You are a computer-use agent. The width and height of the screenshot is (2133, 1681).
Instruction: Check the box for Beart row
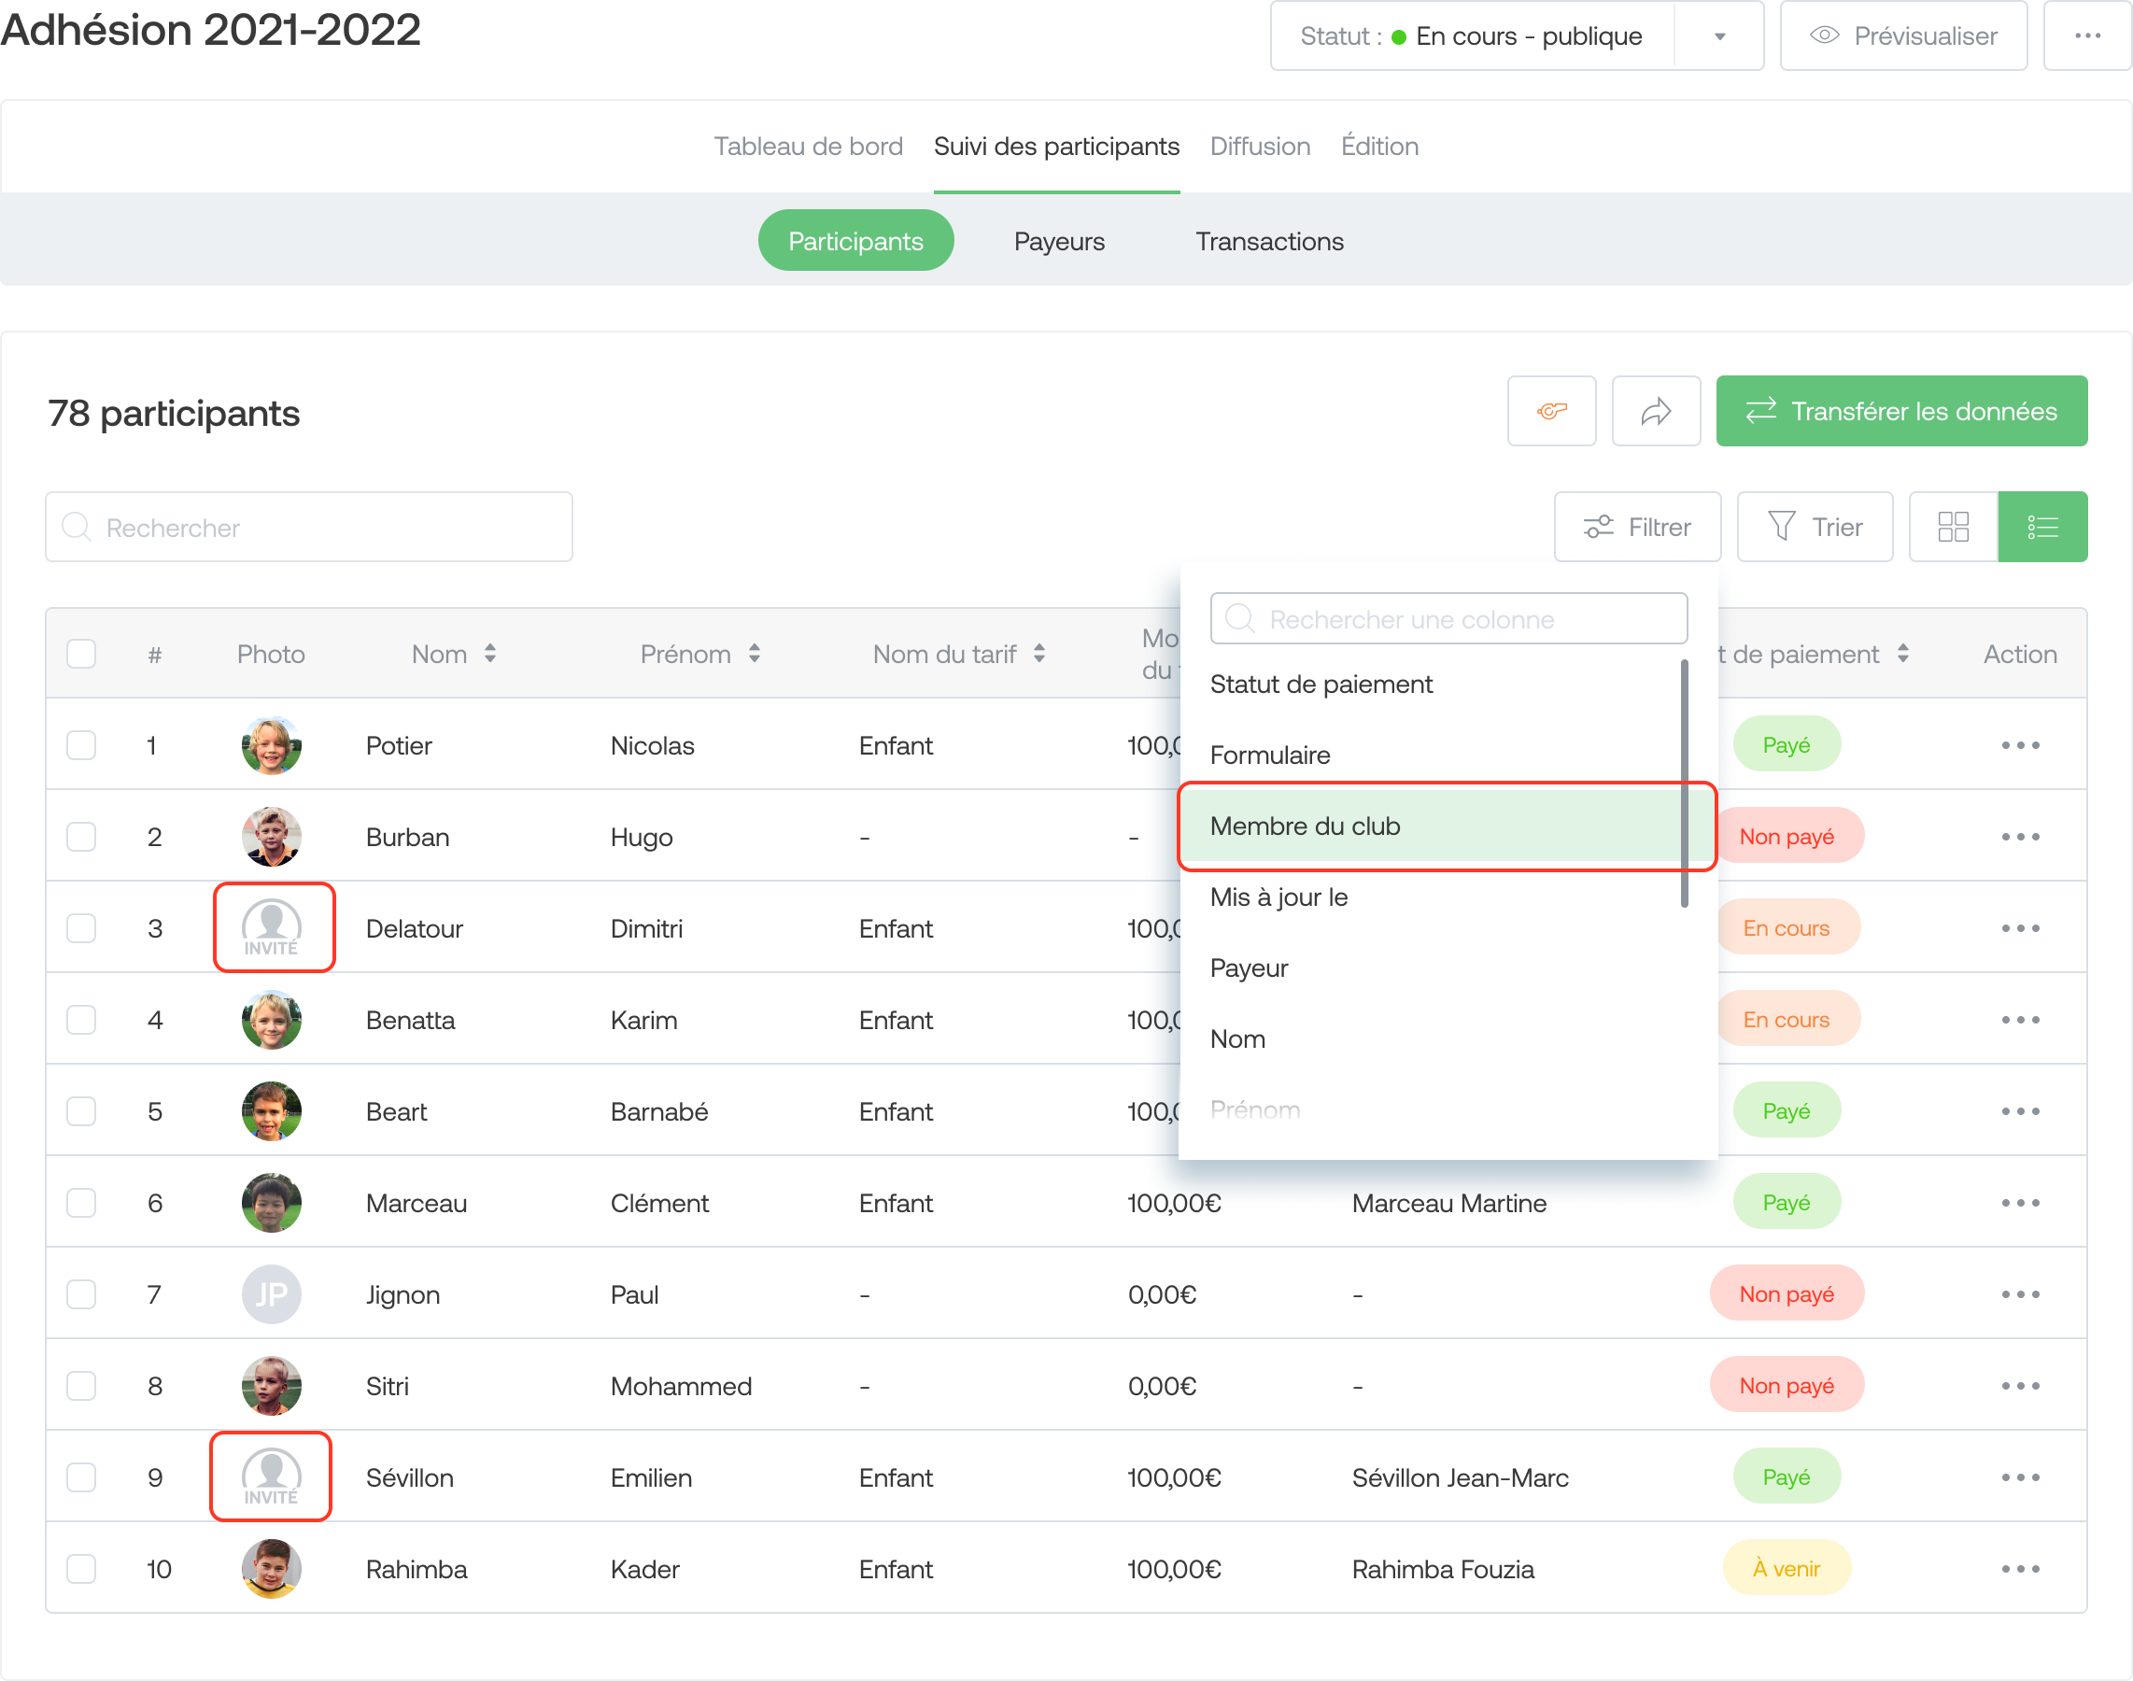click(80, 1111)
